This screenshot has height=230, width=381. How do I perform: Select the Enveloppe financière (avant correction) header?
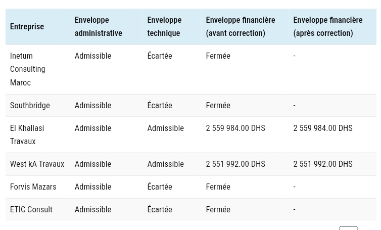click(240, 26)
